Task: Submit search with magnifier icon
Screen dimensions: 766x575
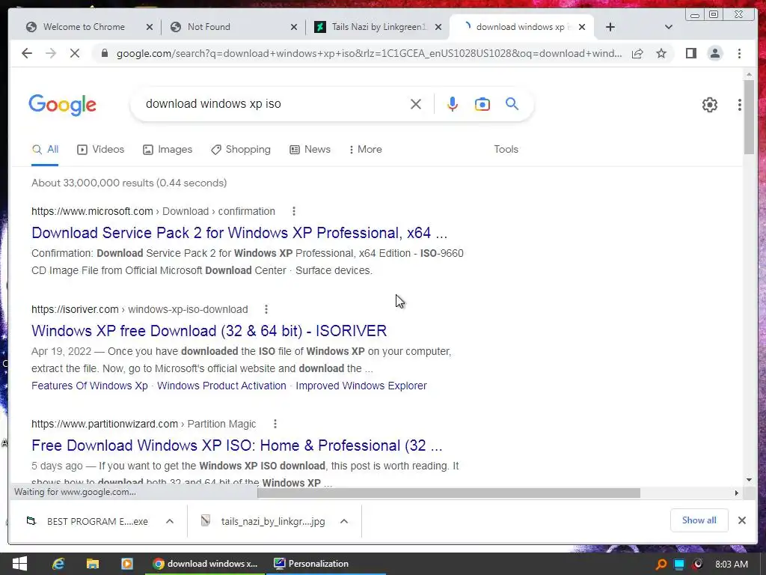Action: tap(512, 103)
